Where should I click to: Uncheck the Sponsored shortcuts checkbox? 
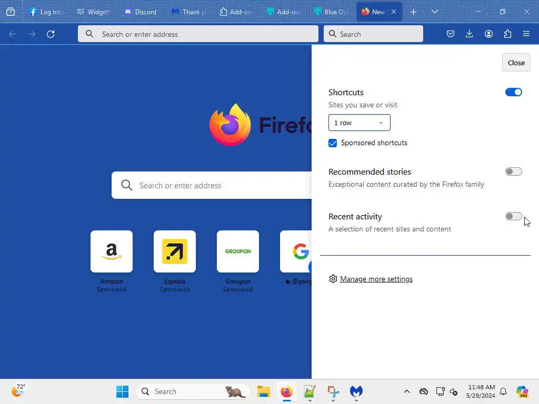point(333,143)
